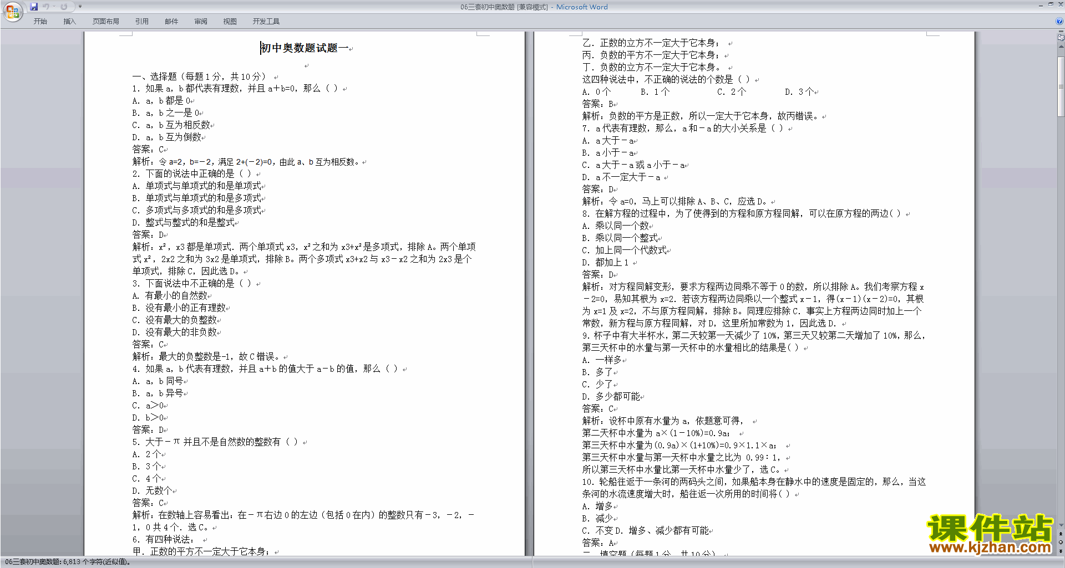The height and width of the screenshot is (568, 1065).
Task: Click the line 第二天杯中水量为
Action: pyautogui.click(x=656, y=433)
